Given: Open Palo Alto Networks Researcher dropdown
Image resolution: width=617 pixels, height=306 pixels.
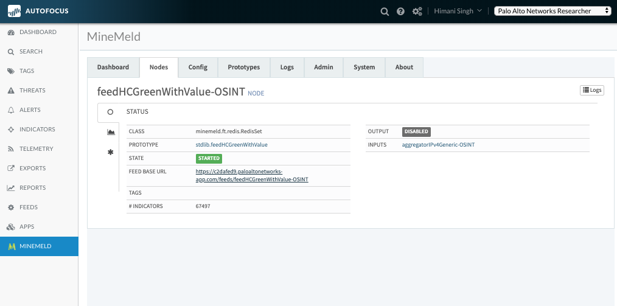Looking at the screenshot, I should point(553,11).
